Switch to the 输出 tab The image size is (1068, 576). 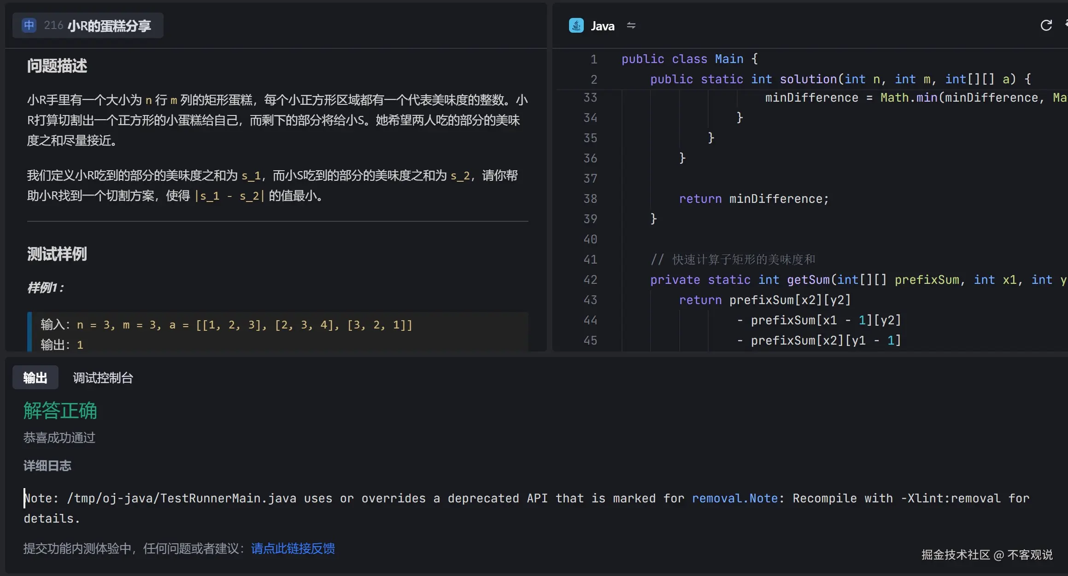pyautogui.click(x=35, y=377)
